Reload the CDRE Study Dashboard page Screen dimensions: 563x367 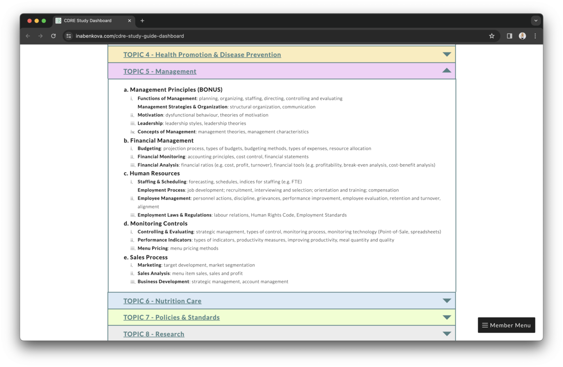click(53, 36)
